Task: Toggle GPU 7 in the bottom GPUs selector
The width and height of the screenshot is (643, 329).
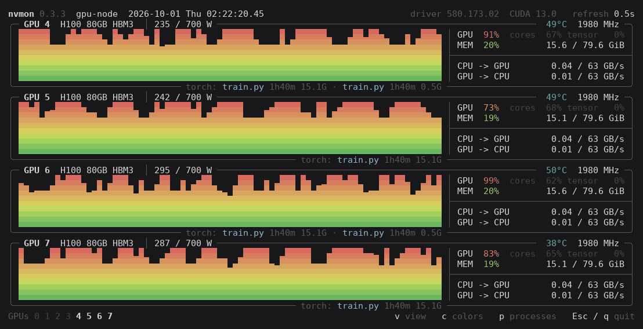Action: (x=110, y=316)
